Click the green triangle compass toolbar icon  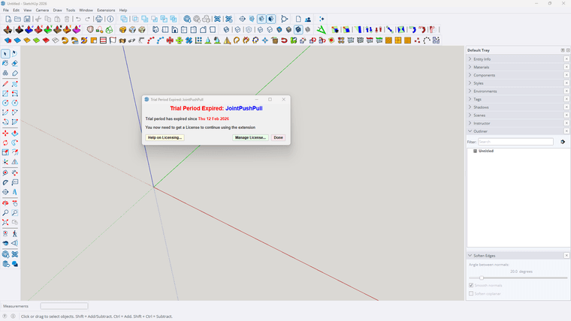(321, 29)
